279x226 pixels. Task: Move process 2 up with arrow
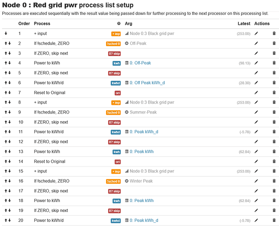coord(6,43)
